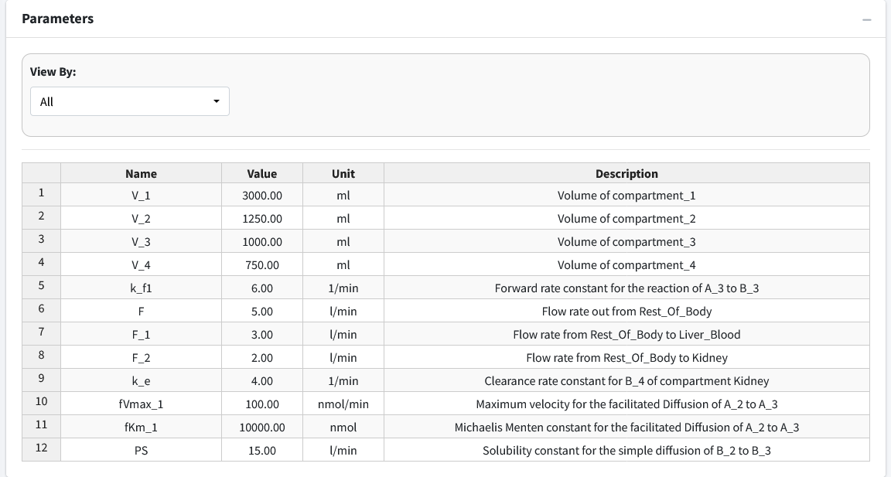Click the Parameters panel title

(x=57, y=19)
